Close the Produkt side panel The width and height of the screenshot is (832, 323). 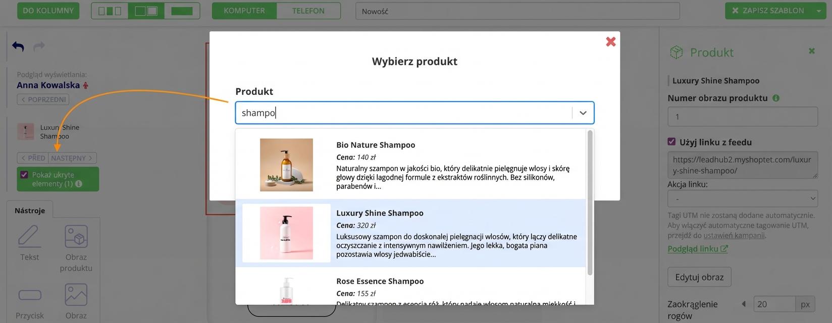coord(812,51)
